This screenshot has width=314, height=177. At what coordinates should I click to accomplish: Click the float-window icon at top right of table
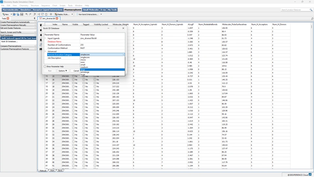click(312, 18)
